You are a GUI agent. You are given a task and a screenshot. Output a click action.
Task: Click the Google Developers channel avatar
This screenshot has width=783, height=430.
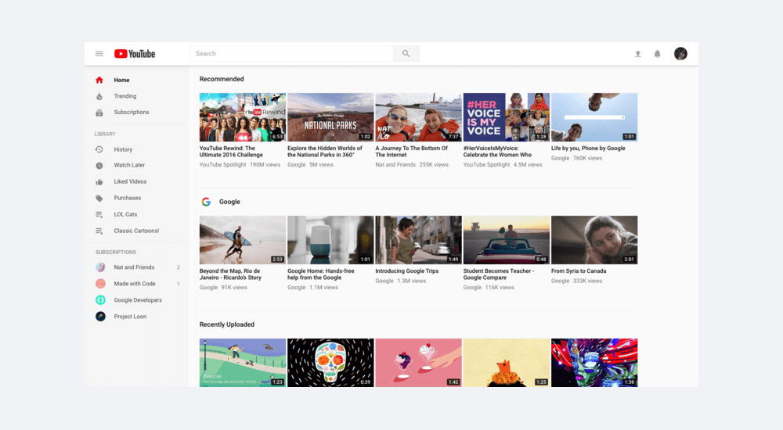click(100, 300)
